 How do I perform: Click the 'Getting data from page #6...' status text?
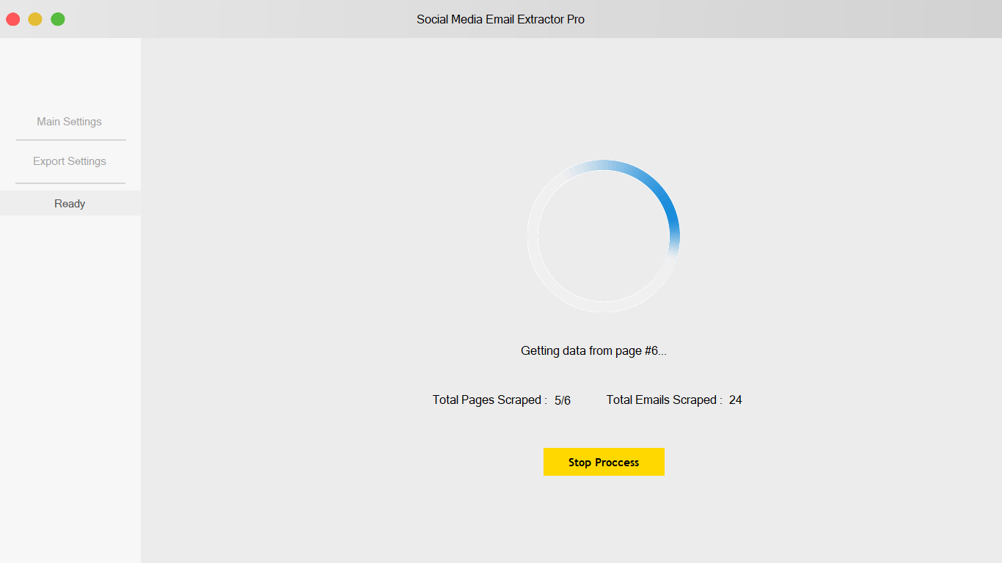[x=593, y=350]
